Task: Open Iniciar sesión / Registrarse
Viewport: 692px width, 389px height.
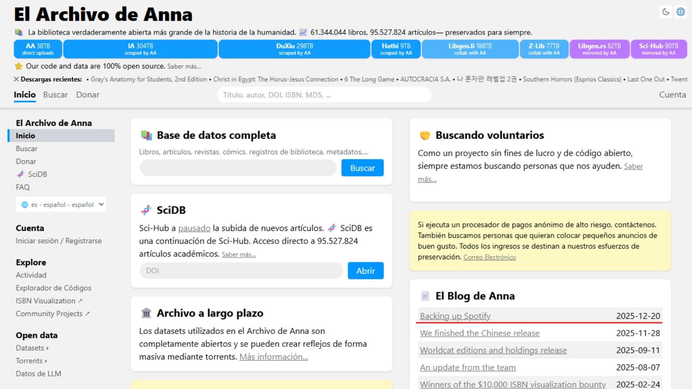Action: point(58,241)
